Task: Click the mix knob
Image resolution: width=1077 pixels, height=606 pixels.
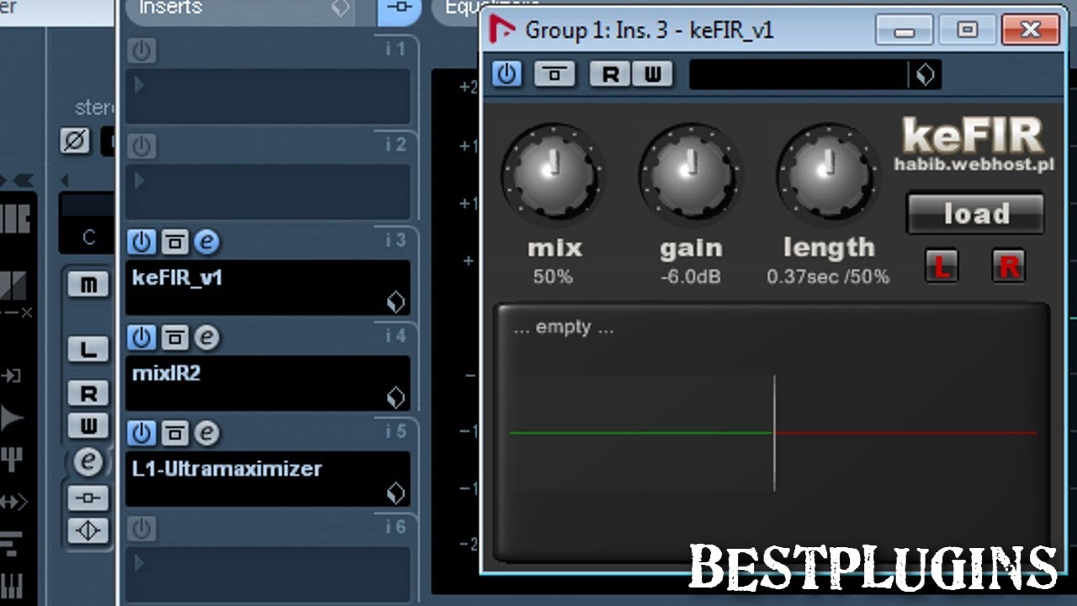Action: tap(552, 174)
